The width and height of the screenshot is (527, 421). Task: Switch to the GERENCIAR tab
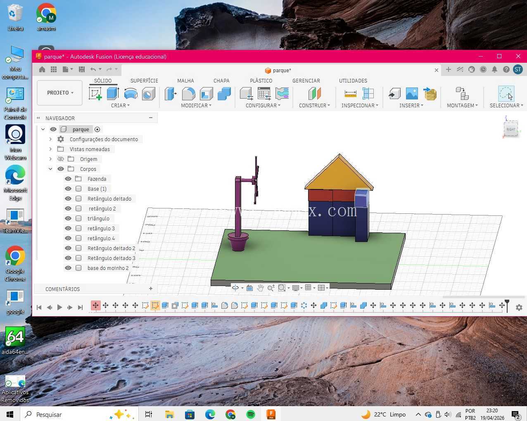pos(306,80)
